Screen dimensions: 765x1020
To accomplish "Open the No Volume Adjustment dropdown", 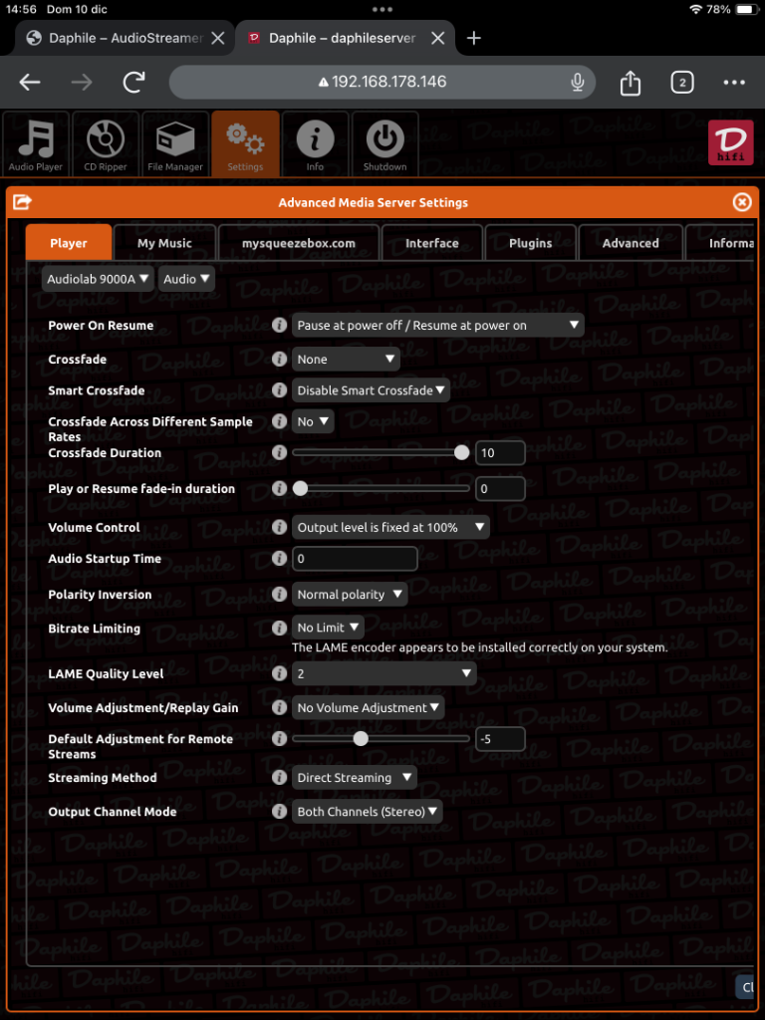I will click(369, 708).
